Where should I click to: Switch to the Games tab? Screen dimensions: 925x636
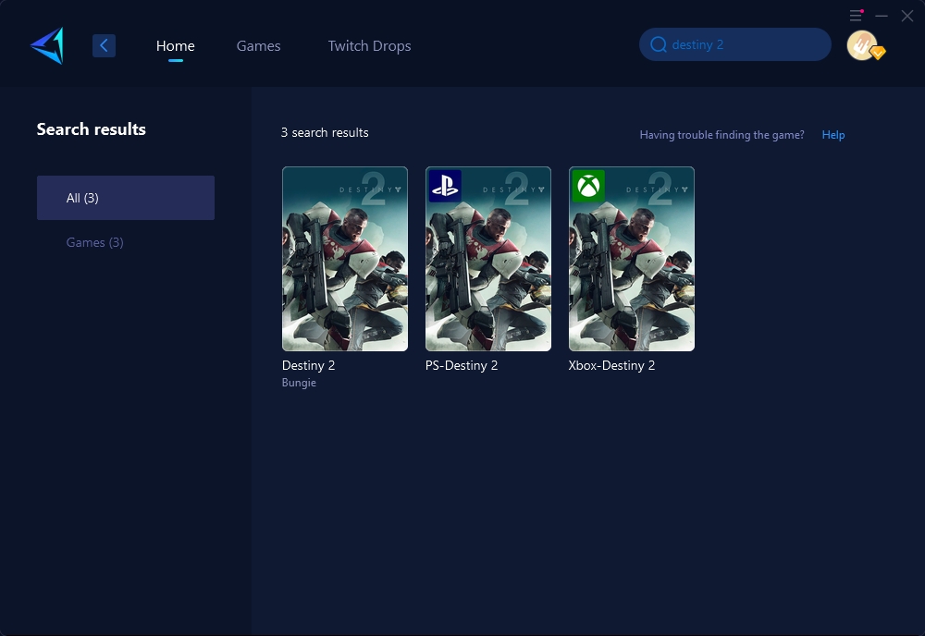pos(258,45)
